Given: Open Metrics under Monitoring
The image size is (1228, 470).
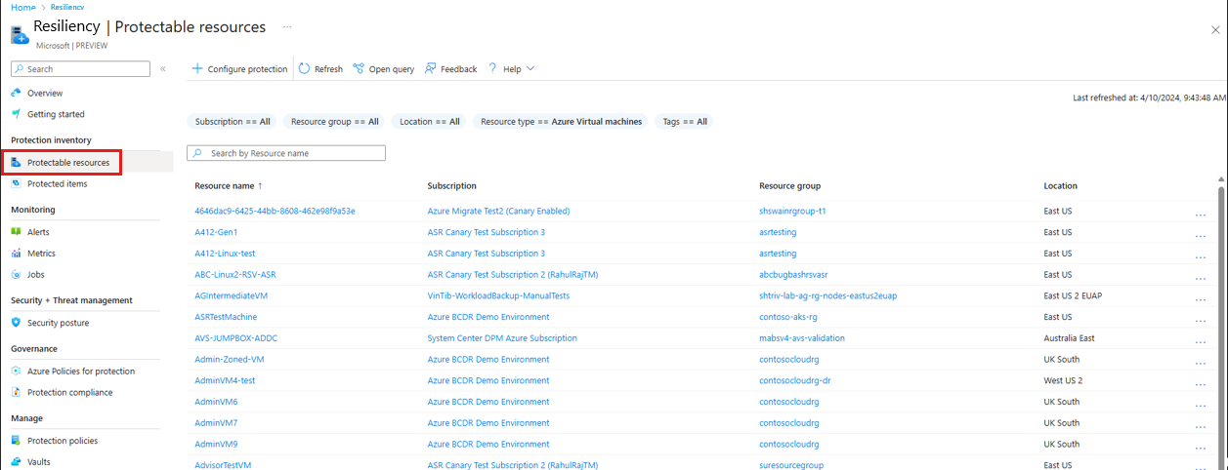Looking at the screenshot, I should 41,254.
